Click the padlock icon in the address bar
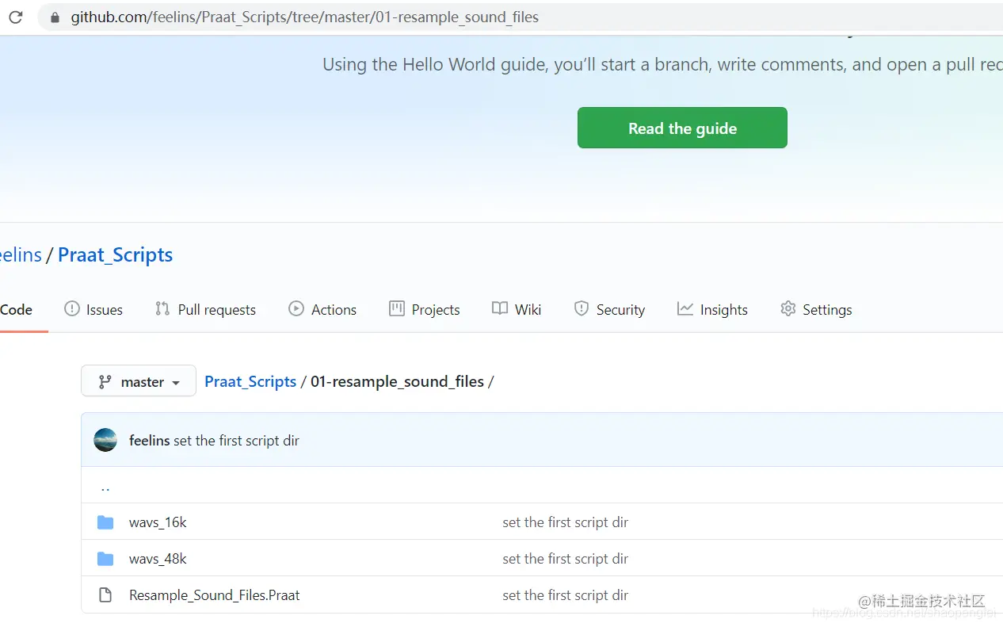This screenshot has height=627, width=1003. pos(55,17)
